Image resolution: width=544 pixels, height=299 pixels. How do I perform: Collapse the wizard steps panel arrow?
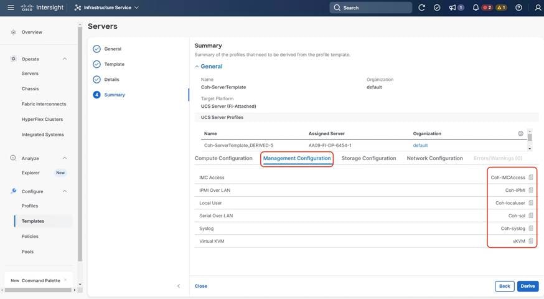[x=179, y=286]
